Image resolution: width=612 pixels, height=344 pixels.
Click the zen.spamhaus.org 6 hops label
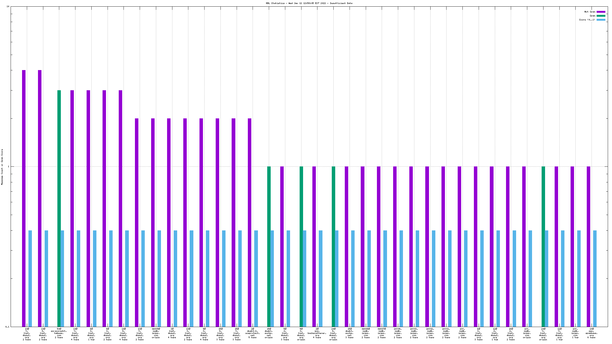(x=591, y=333)
